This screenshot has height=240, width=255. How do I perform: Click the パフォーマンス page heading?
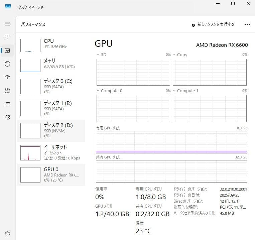click(33, 24)
